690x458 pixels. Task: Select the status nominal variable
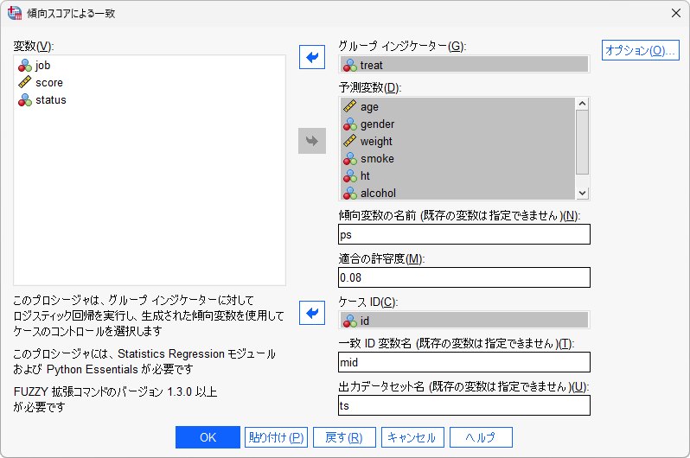[50, 99]
